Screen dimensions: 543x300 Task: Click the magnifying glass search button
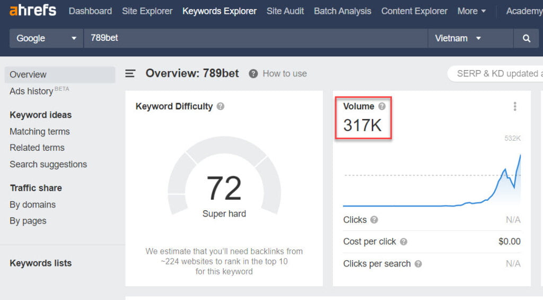pyautogui.click(x=527, y=38)
